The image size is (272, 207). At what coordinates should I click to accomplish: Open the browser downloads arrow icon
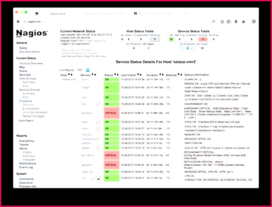tap(236, 22)
